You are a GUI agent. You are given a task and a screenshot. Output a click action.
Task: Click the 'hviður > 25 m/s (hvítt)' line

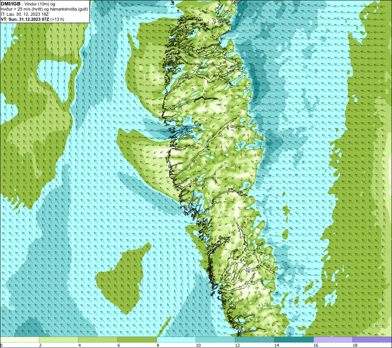coord(22,9)
